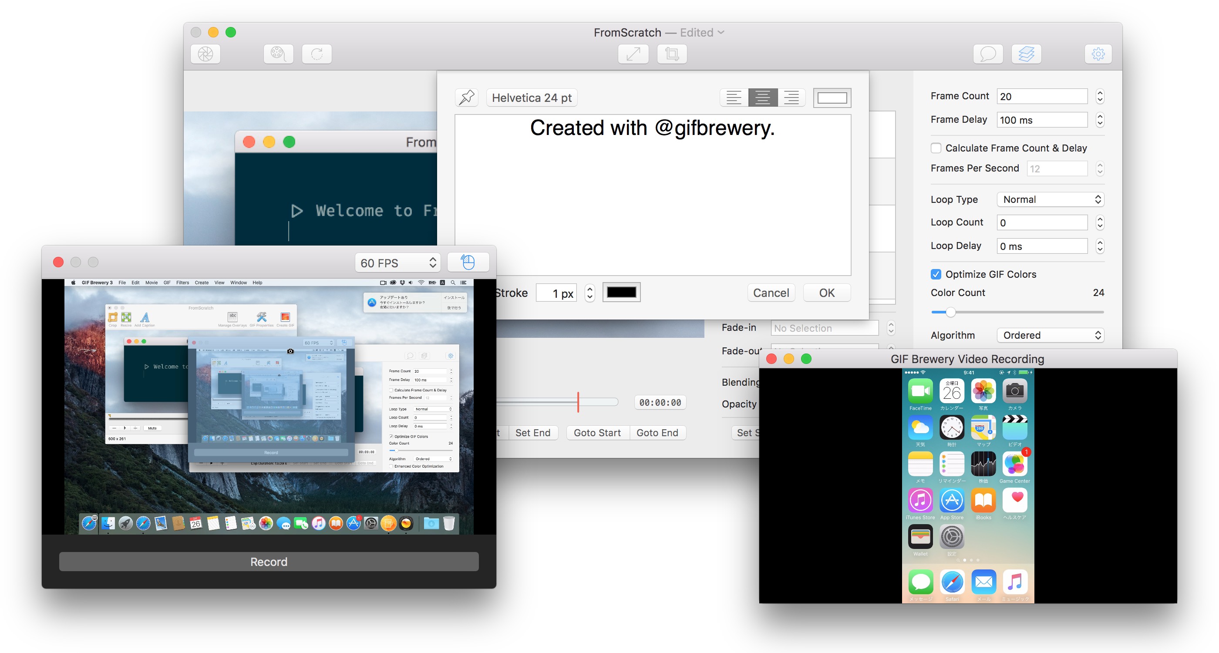This screenshot has width=1219, height=653.
Task: Click OK in the caption editor
Action: pyautogui.click(x=826, y=293)
